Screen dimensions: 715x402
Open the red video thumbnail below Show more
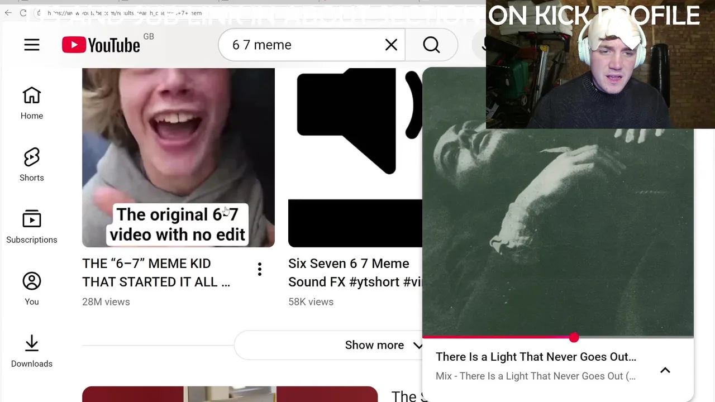click(230, 394)
